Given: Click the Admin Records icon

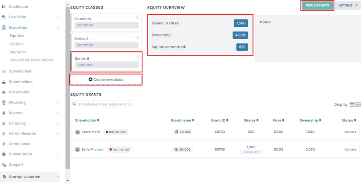Looking at the screenshot, I should [4, 134].
